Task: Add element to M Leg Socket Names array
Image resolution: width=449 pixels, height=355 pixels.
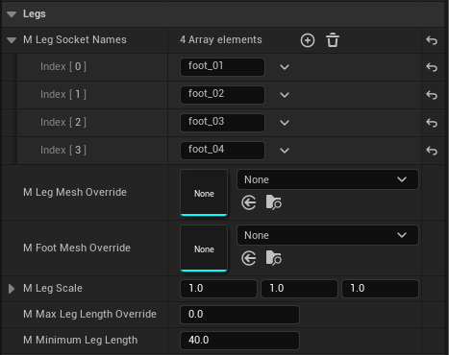Action: coord(308,40)
